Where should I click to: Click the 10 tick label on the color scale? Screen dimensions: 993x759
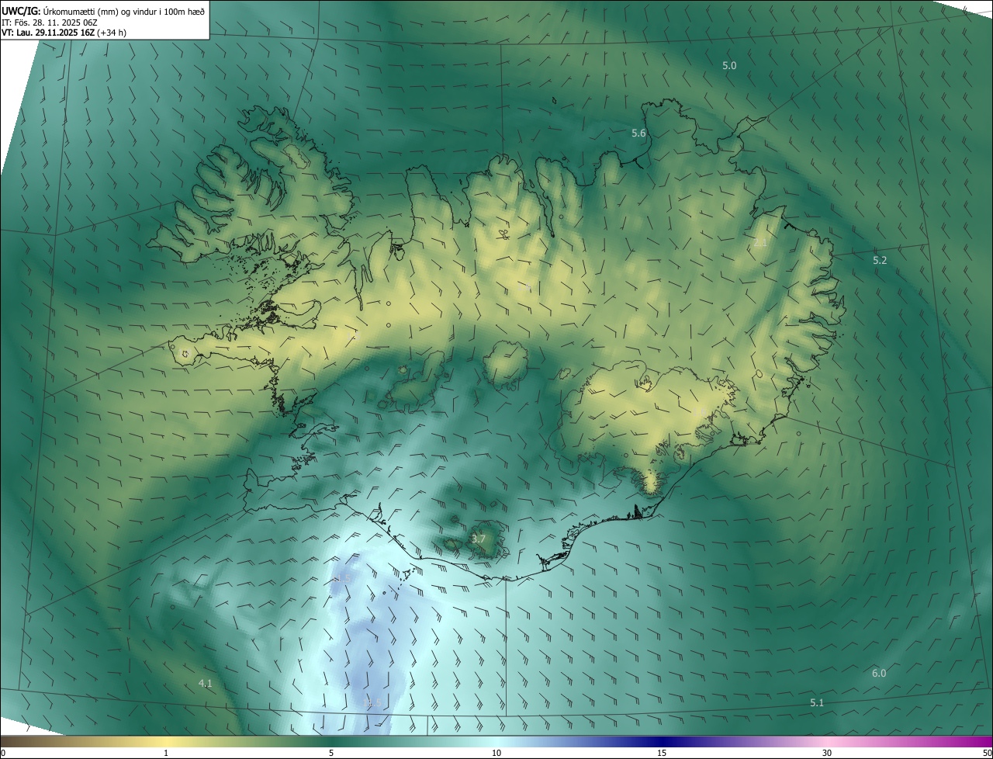[496, 753]
